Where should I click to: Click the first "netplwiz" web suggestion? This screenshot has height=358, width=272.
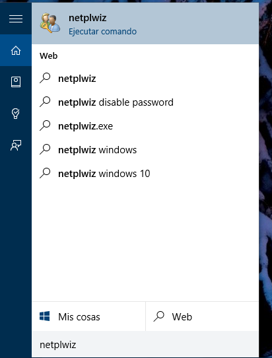click(145, 79)
